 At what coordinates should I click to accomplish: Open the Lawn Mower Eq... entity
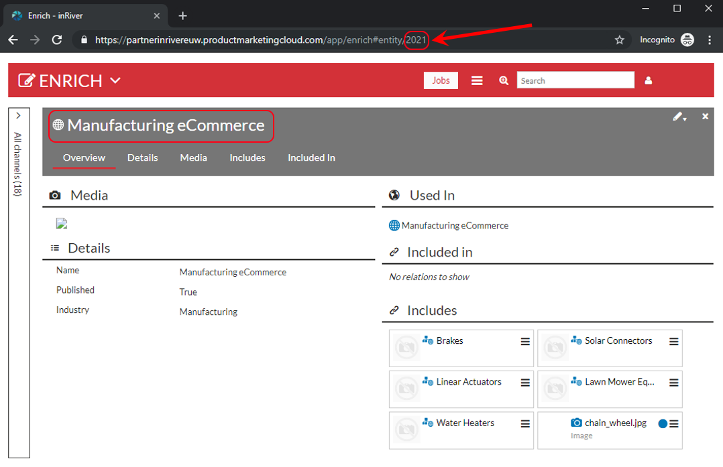(619, 382)
